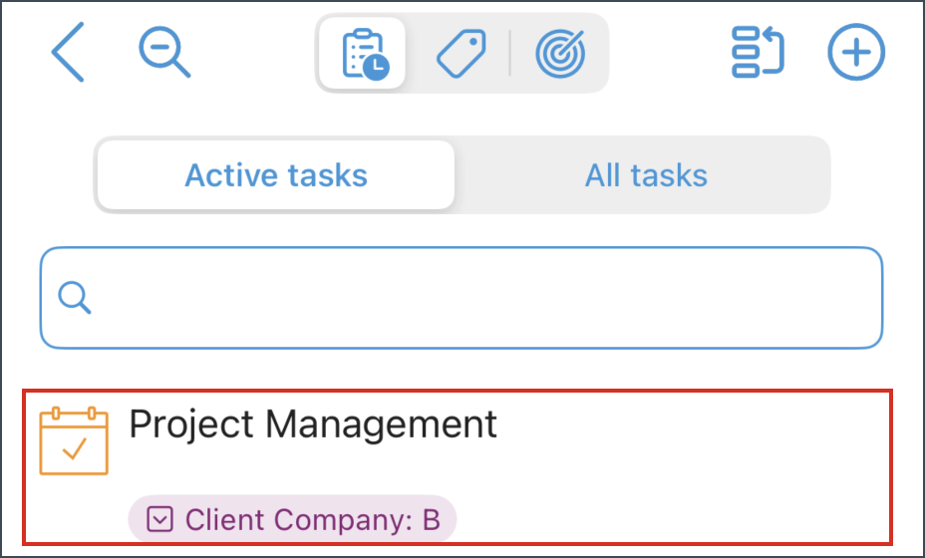Click the minus sign inside zoom magnifier
The height and width of the screenshot is (558, 925).
pos(159,47)
